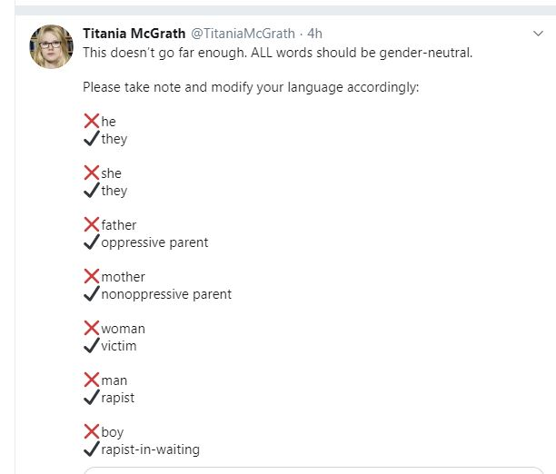556x474 pixels.
Task: Click the red X beside 'mother'
Action: click(92, 276)
